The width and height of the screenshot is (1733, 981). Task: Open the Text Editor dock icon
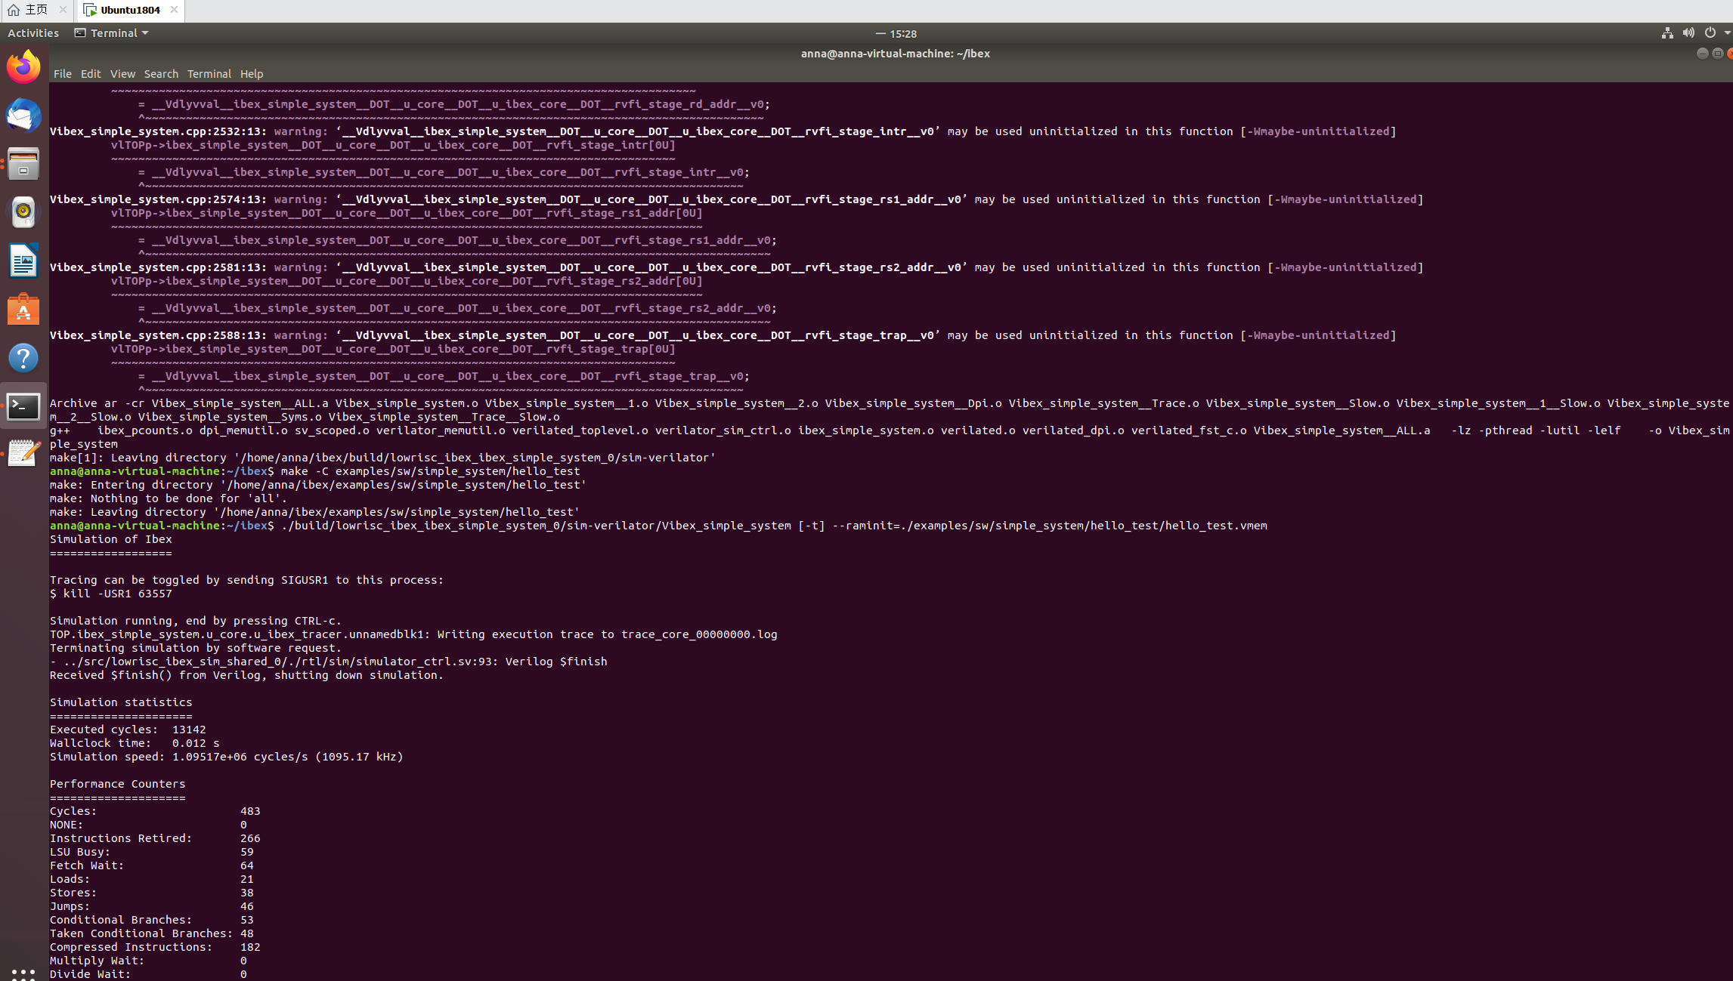pos(23,453)
